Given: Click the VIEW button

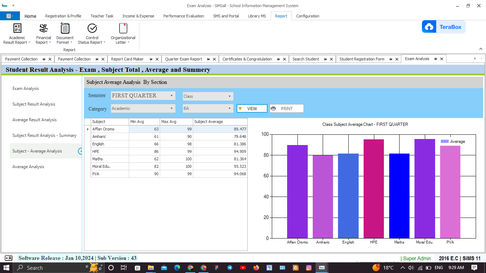Looking at the screenshot, I should tap(252, 108).
